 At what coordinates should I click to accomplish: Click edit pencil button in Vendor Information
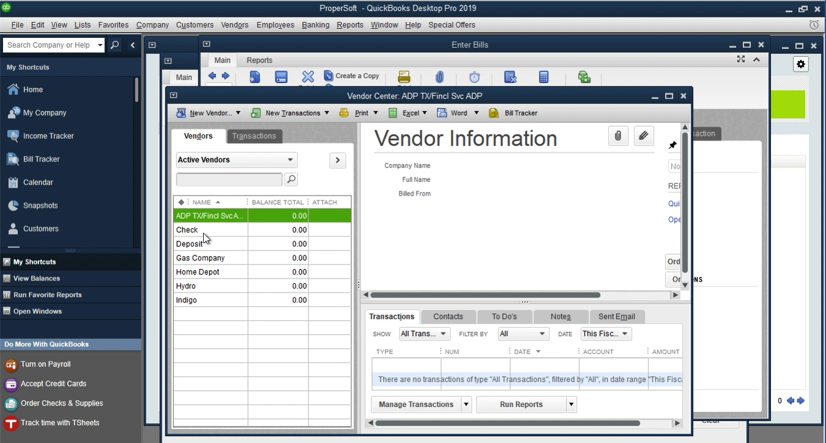643,136
